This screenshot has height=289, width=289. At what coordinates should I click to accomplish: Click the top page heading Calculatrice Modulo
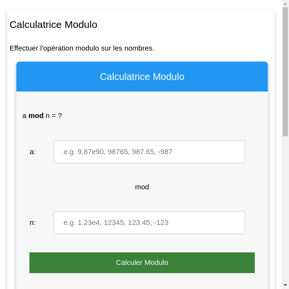coord(53,25)
